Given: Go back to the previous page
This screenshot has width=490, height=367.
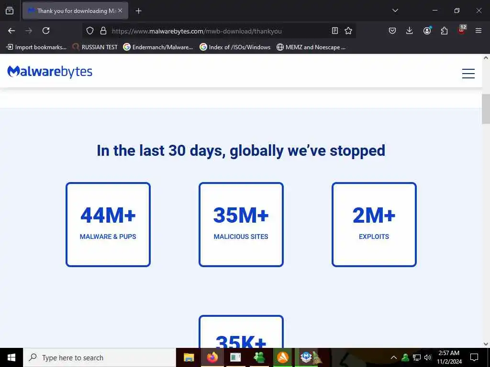Looking at the screenshot, I should [x=11, y=31].
